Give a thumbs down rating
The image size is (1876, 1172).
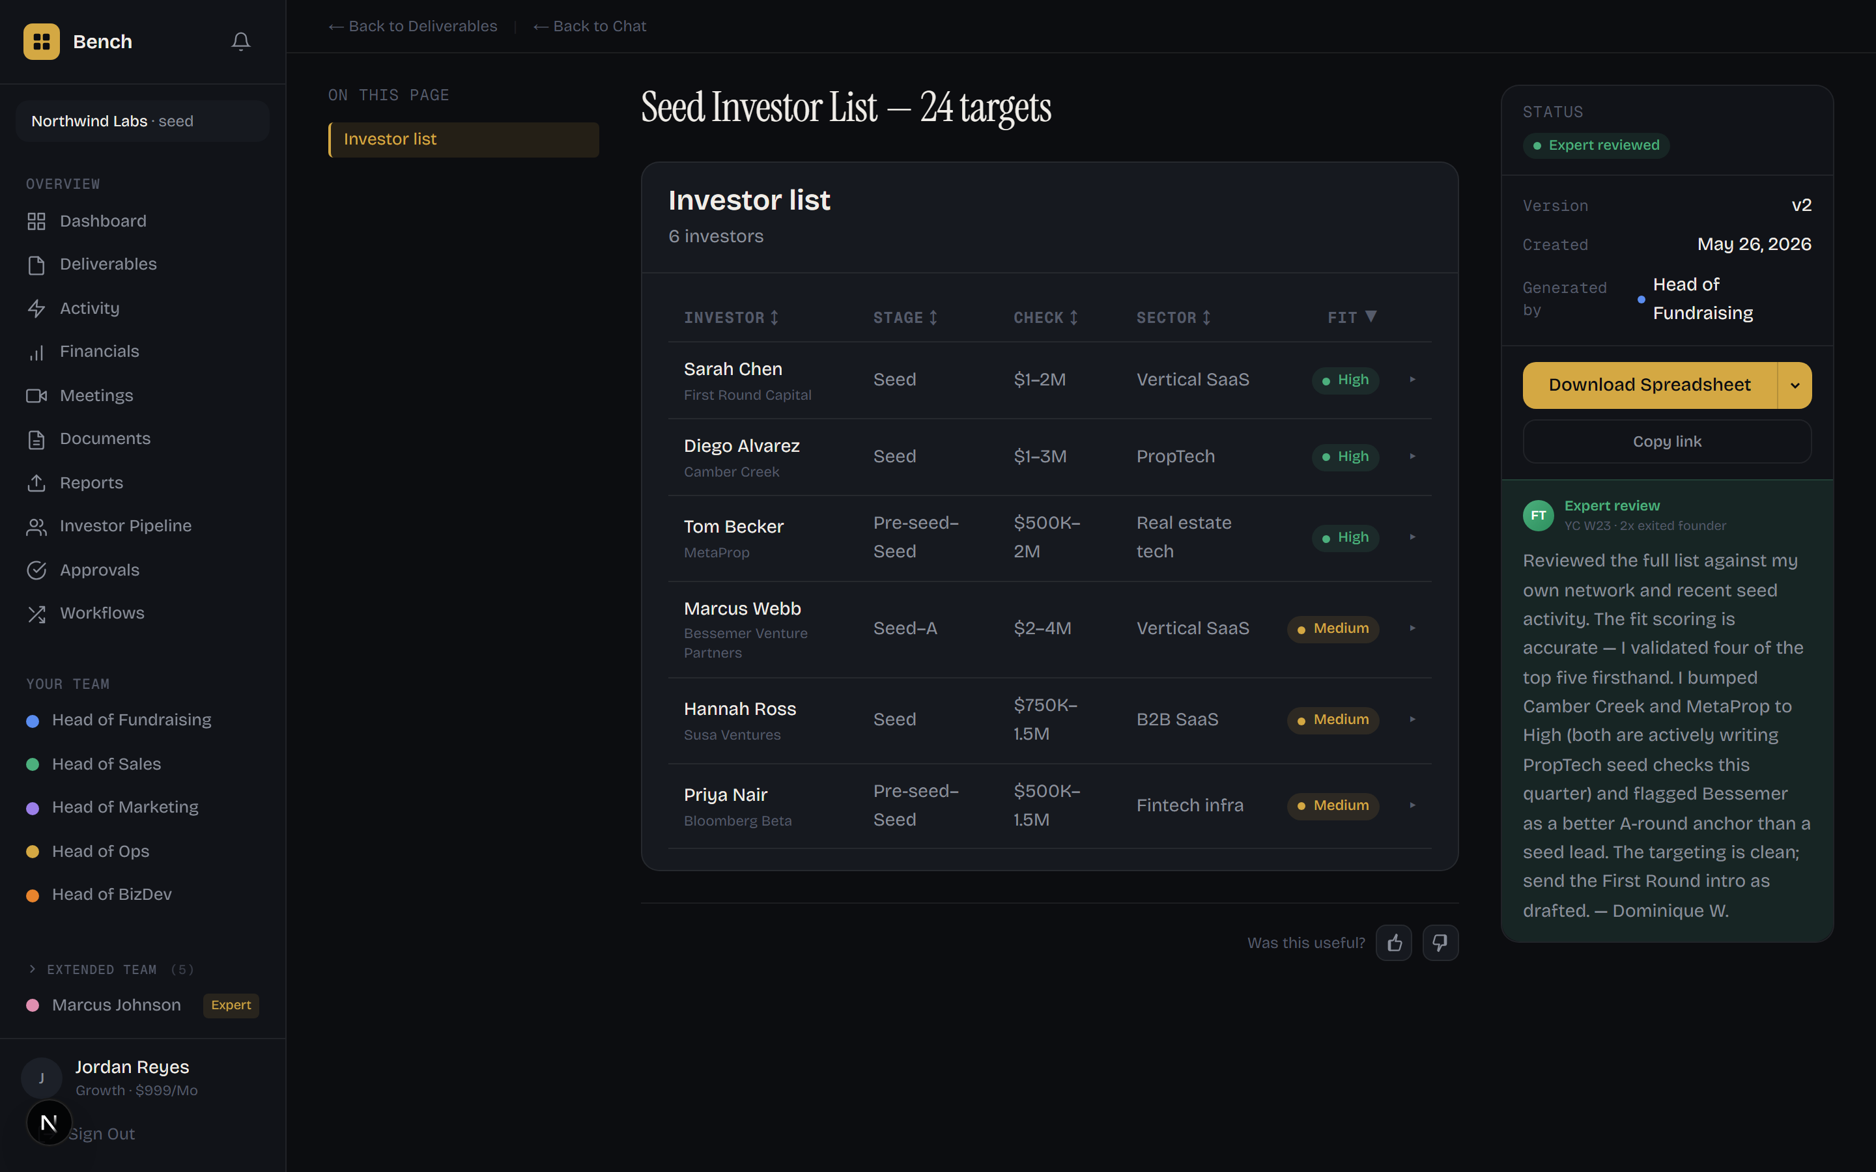1440,943
